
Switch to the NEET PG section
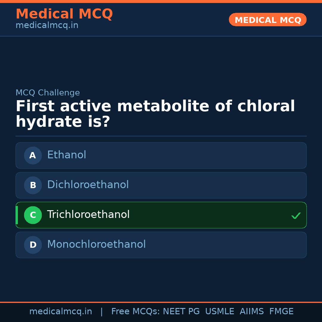(x=181, y=311)
